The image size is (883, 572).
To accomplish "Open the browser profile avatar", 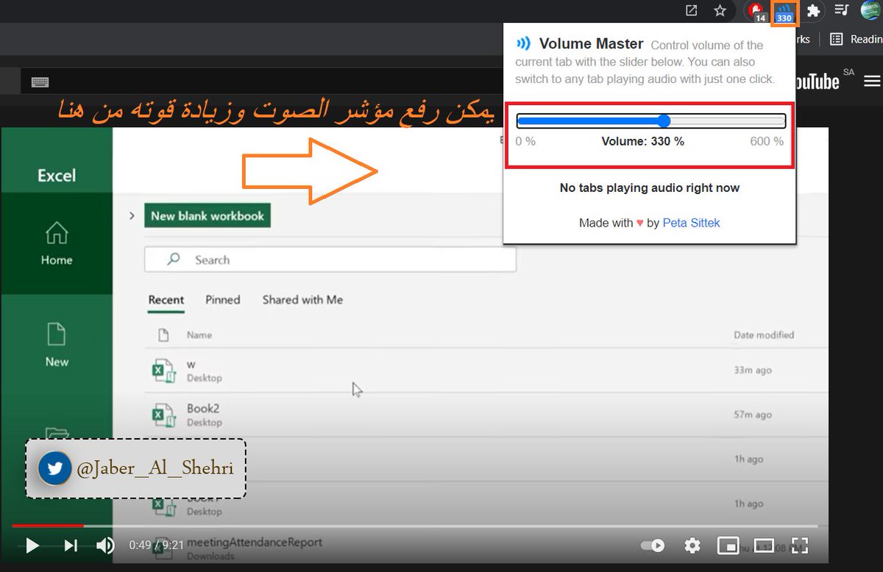I will point(870,11).
